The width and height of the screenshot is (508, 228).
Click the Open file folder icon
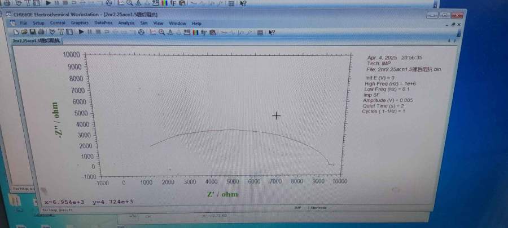click(24, 32)
